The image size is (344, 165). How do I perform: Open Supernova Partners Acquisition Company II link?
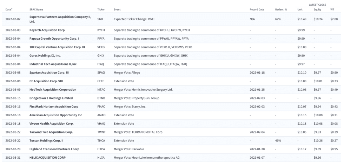click(x=60, y=19)
